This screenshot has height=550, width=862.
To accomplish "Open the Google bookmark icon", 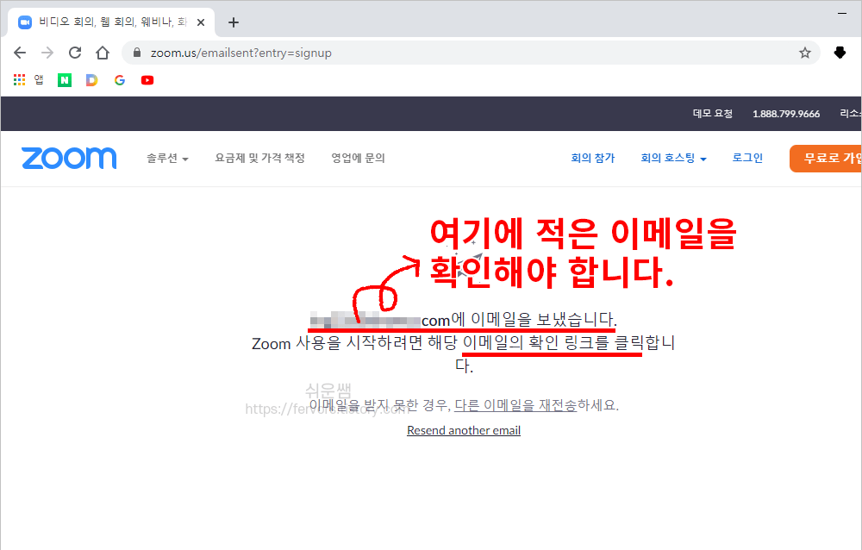I will (119, 80).
